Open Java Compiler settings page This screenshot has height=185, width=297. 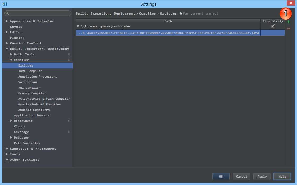point(30,71)
